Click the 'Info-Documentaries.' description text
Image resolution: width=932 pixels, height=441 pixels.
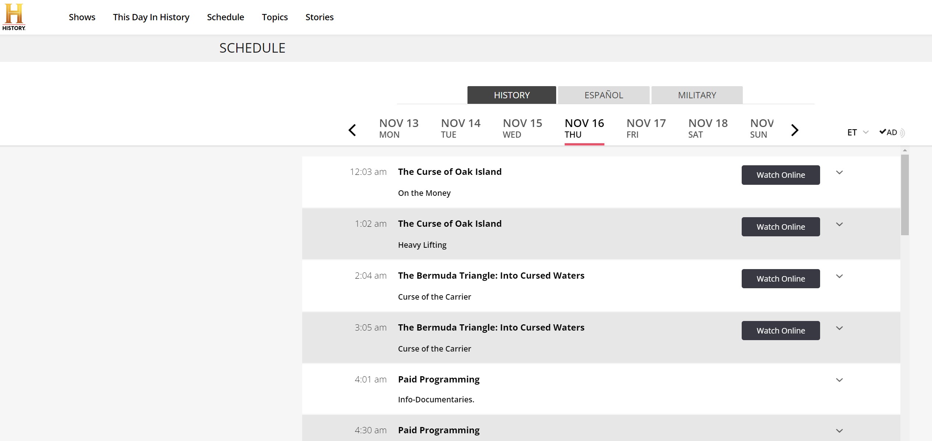436,400
